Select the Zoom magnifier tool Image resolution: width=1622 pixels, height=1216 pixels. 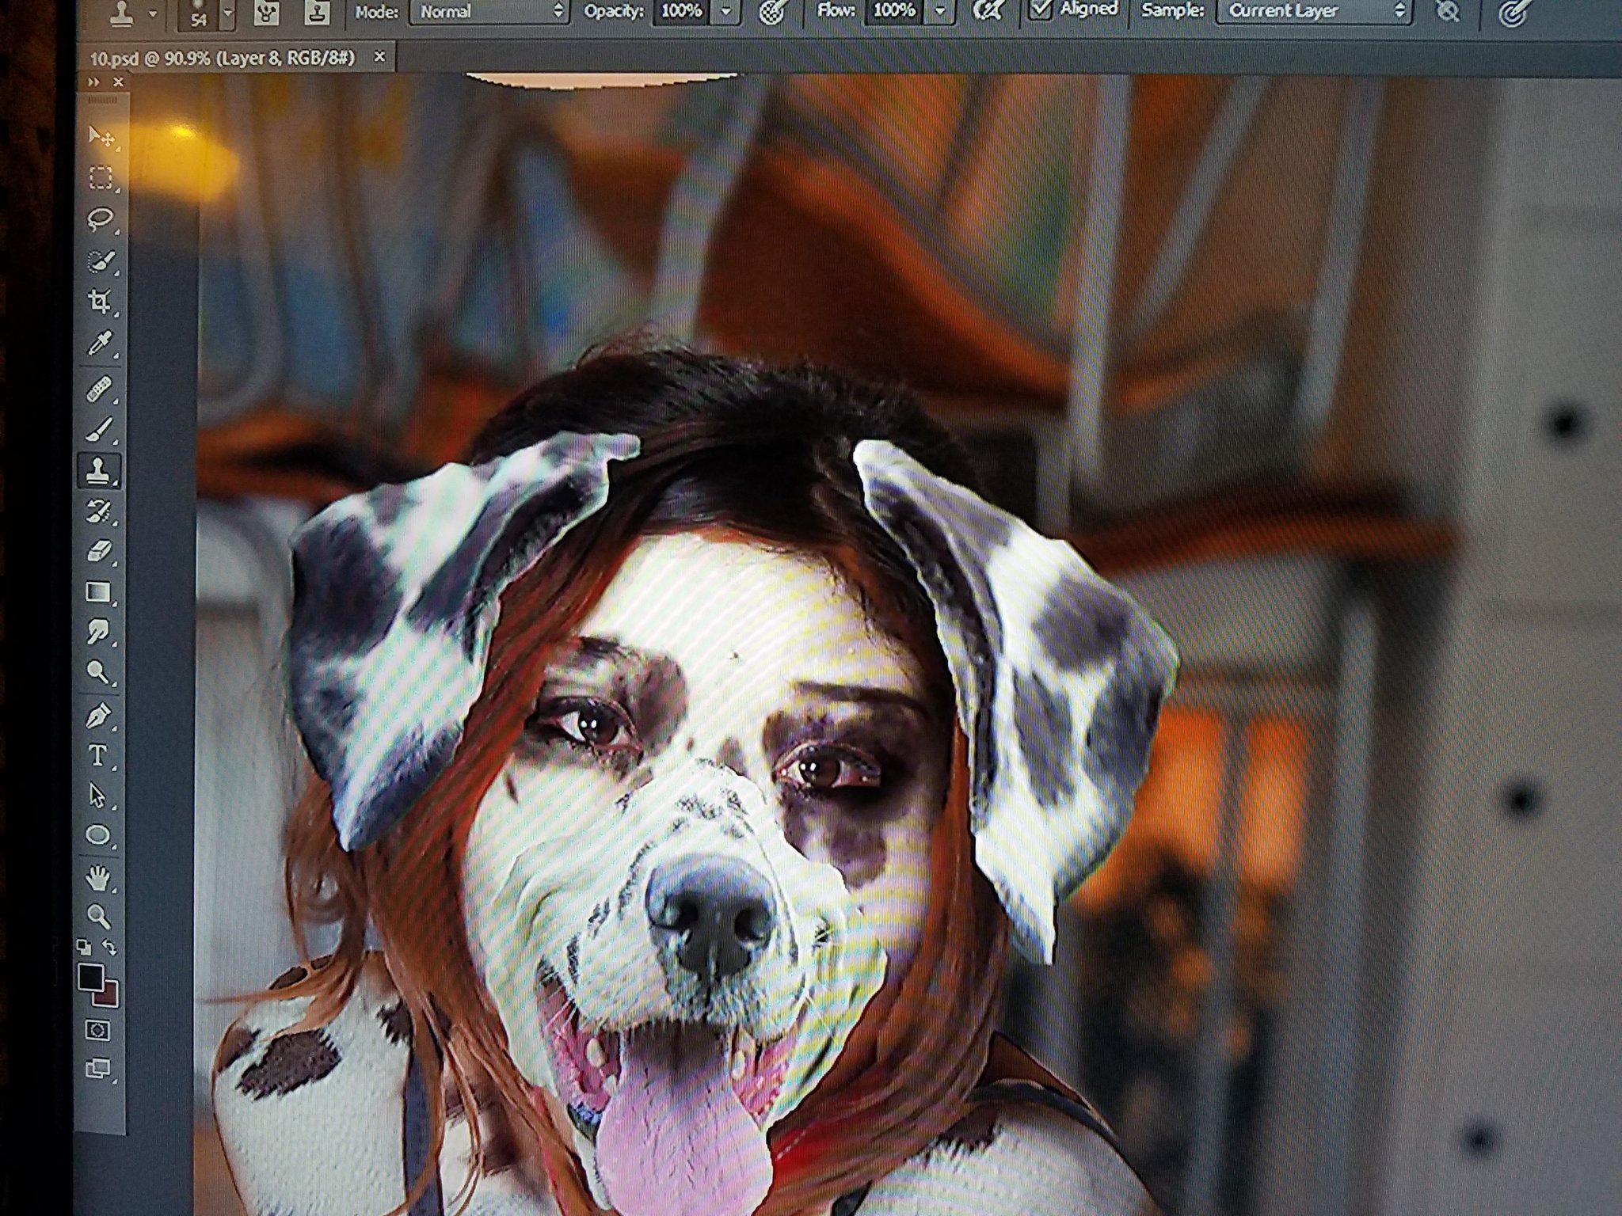(98, 917)
